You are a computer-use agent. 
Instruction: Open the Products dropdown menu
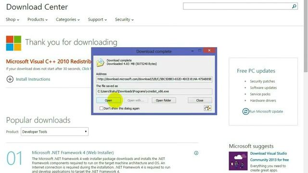point(38,19)
